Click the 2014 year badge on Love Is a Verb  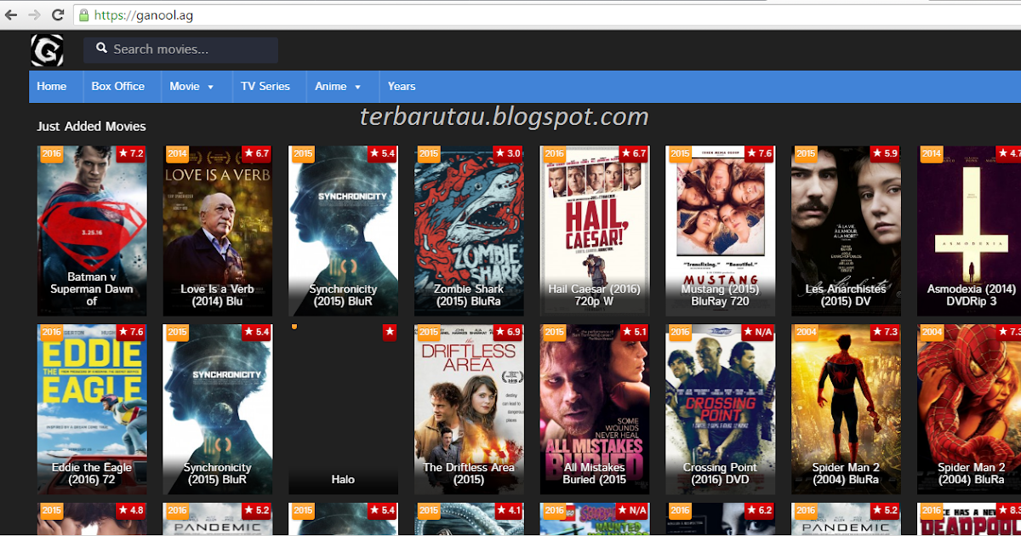(x=177, y=154)
